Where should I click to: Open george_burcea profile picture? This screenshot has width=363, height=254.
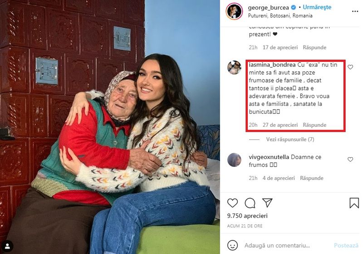[x=234, y=11]
